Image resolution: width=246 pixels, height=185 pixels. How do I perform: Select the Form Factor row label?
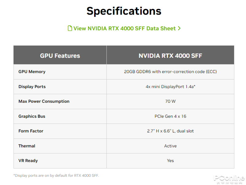pyautogui.click(x=31, y=131)
